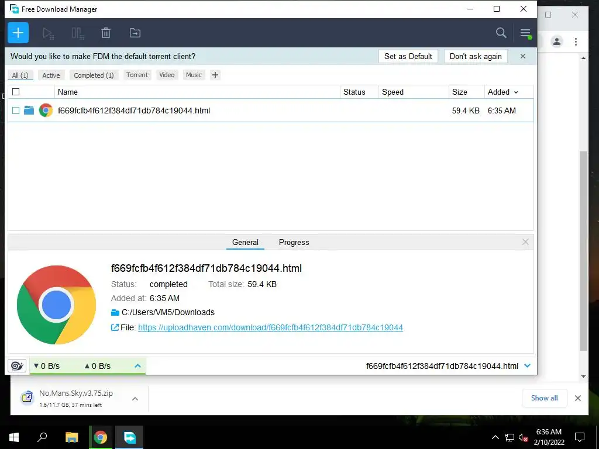Select the Active filter tab
Viewport: 599px width, 449px height.
click(x=51, y=75)
